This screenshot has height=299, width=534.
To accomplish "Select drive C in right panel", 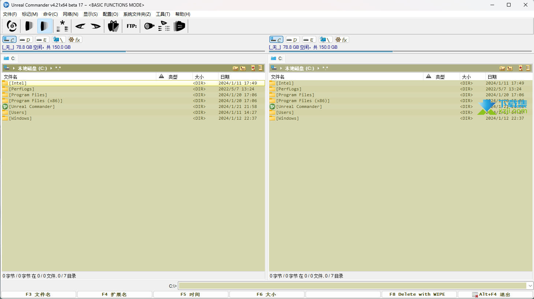I will coord(276,40).
